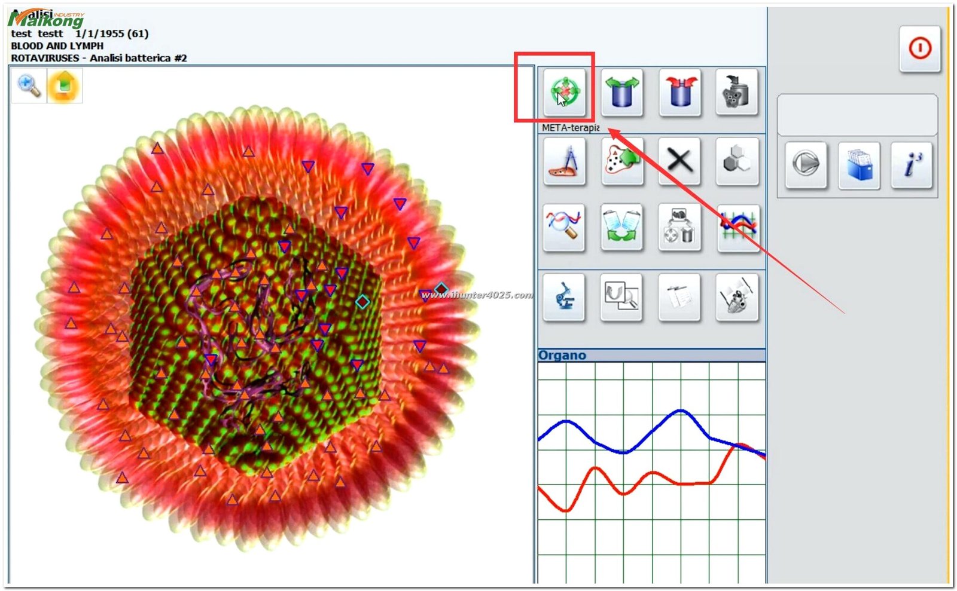
Task: Click the organ search magnifier icon
Action: tap(621, 297)
